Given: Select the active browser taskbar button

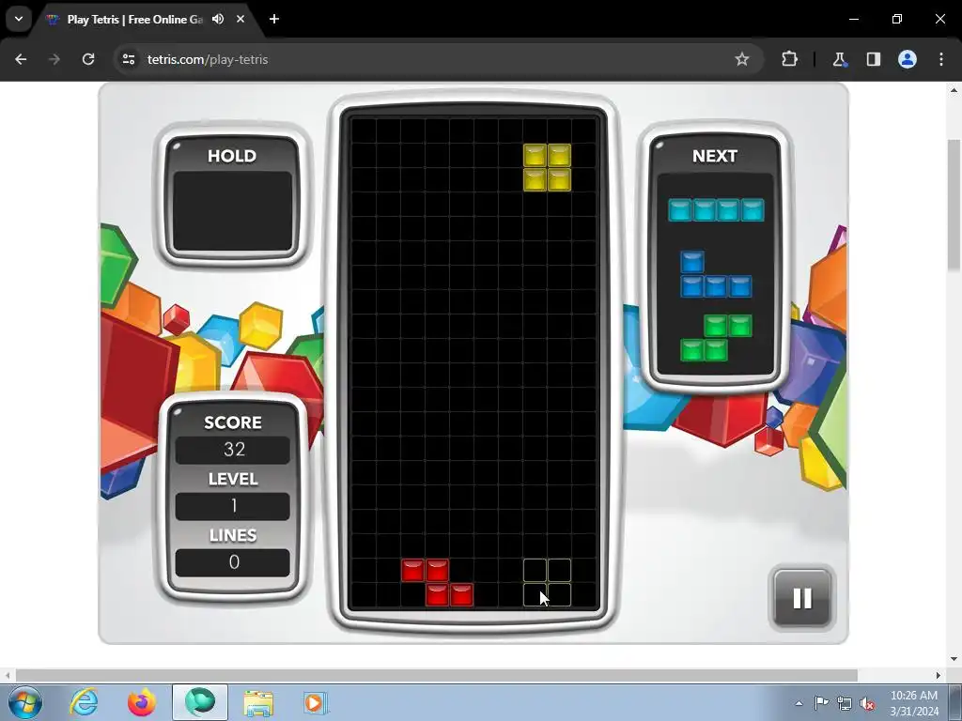Looking at the screenshot, I should point(200,702).
